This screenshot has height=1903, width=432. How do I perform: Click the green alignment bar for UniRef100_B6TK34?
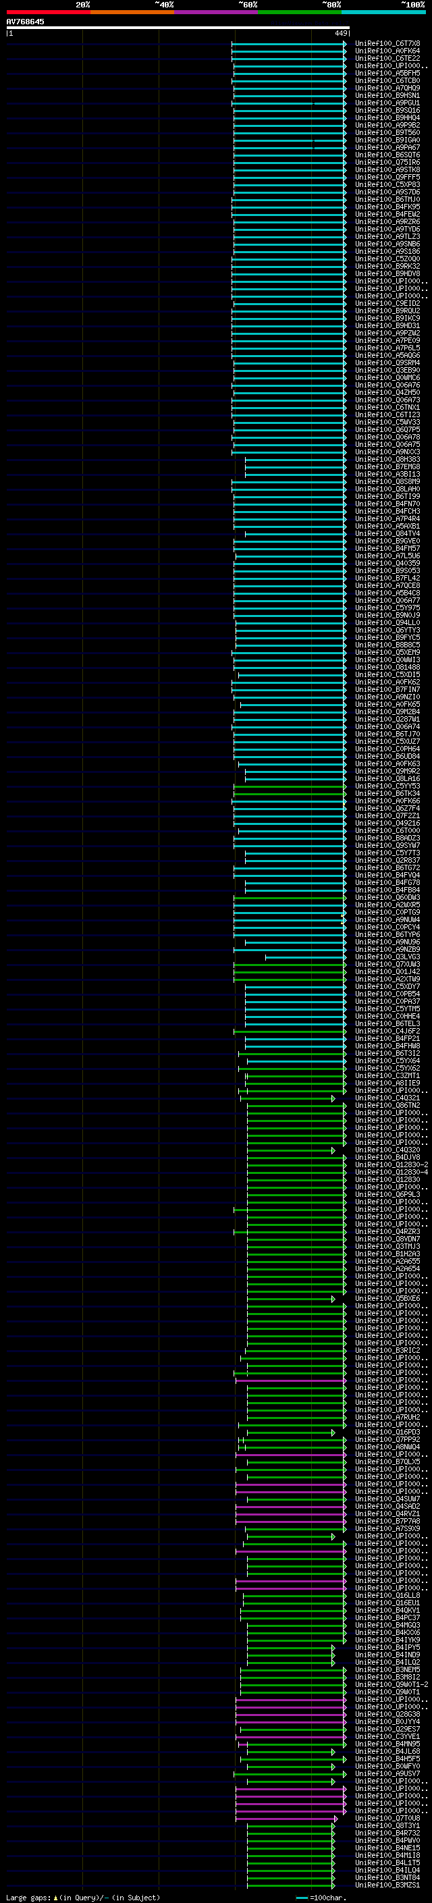(x=289, y=793)
